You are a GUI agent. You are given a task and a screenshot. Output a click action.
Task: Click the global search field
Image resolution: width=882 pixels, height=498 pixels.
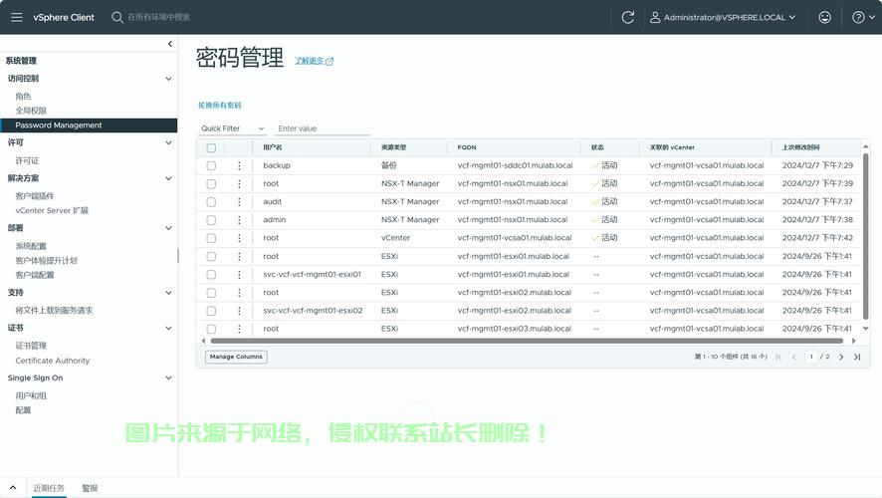pos(159,18)
